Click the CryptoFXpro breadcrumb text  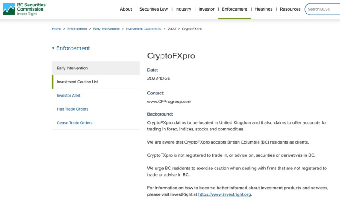(x=192, y=29)
